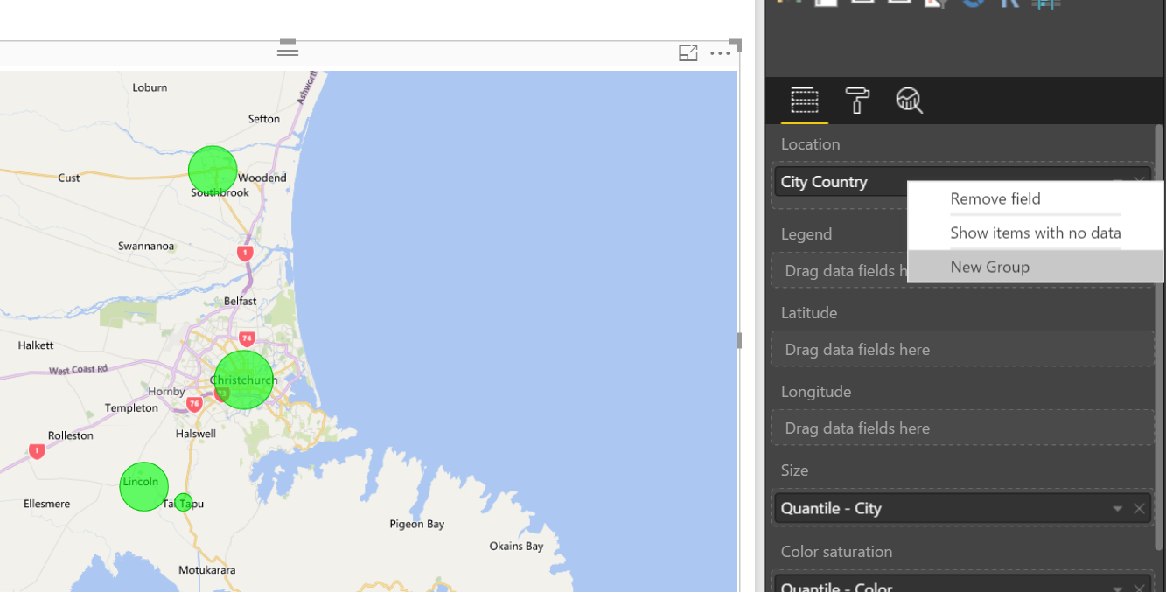Viewport: 1166px width, 592px height.
Task: Click the Latitude drag data fields well
Action: (962, 350)
